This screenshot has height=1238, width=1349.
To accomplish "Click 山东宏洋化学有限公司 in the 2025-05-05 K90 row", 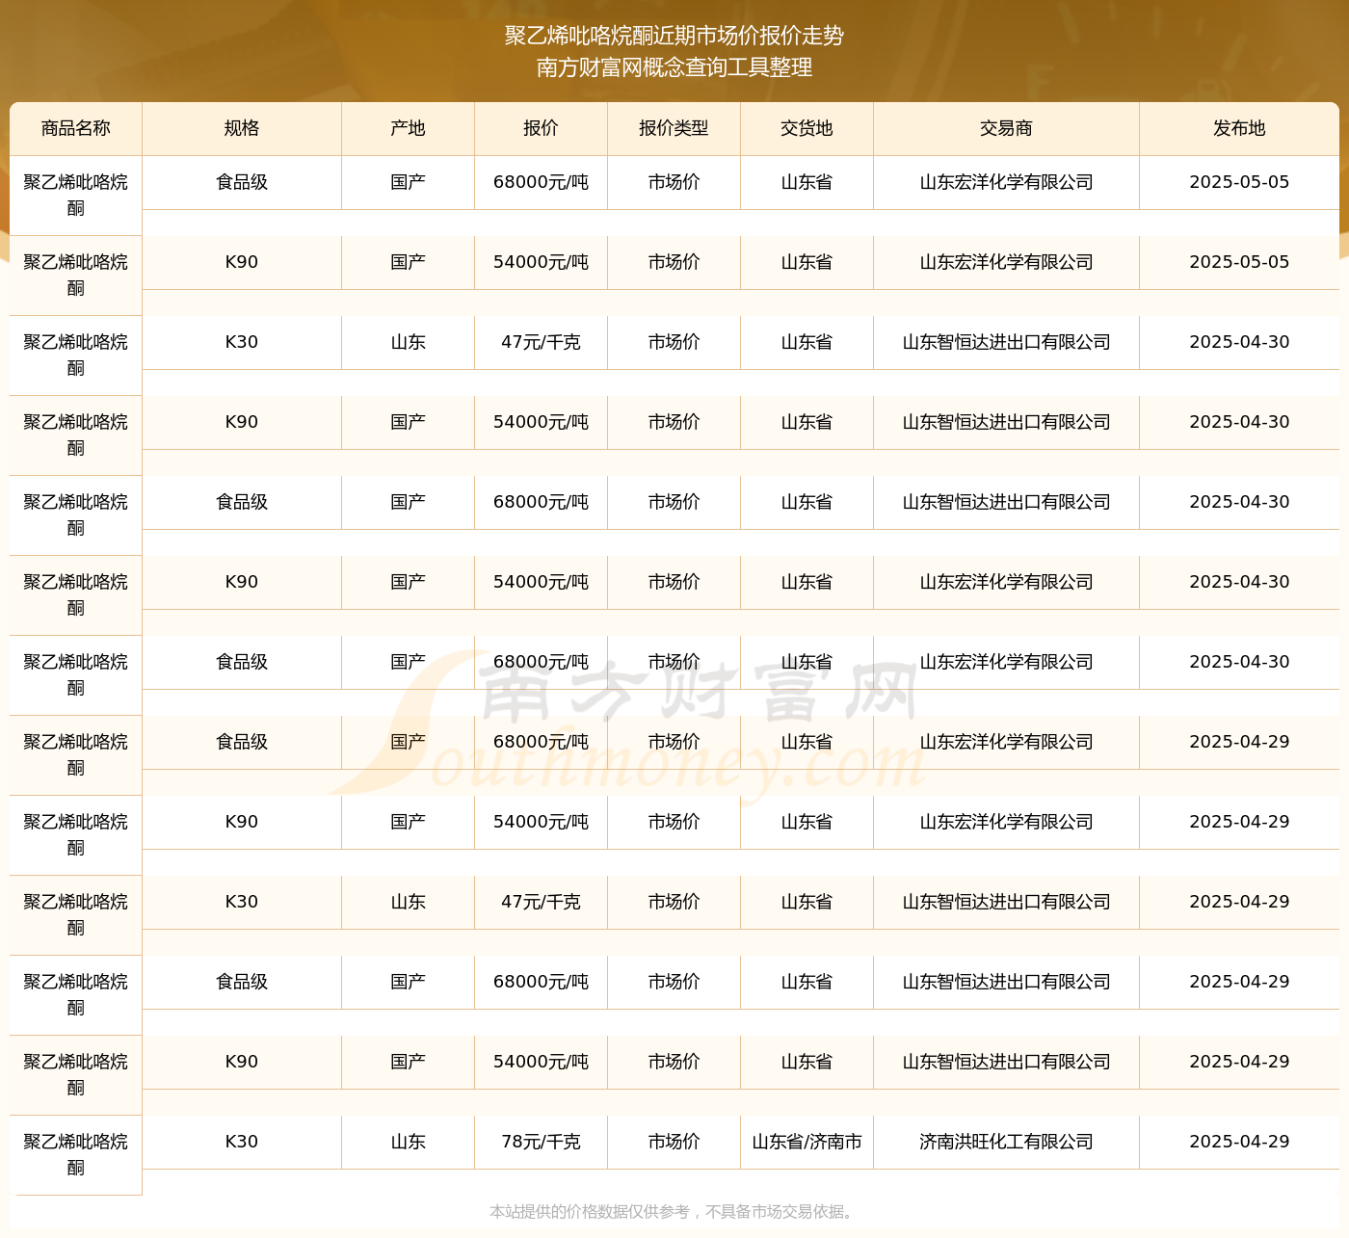I will 1006,262.
